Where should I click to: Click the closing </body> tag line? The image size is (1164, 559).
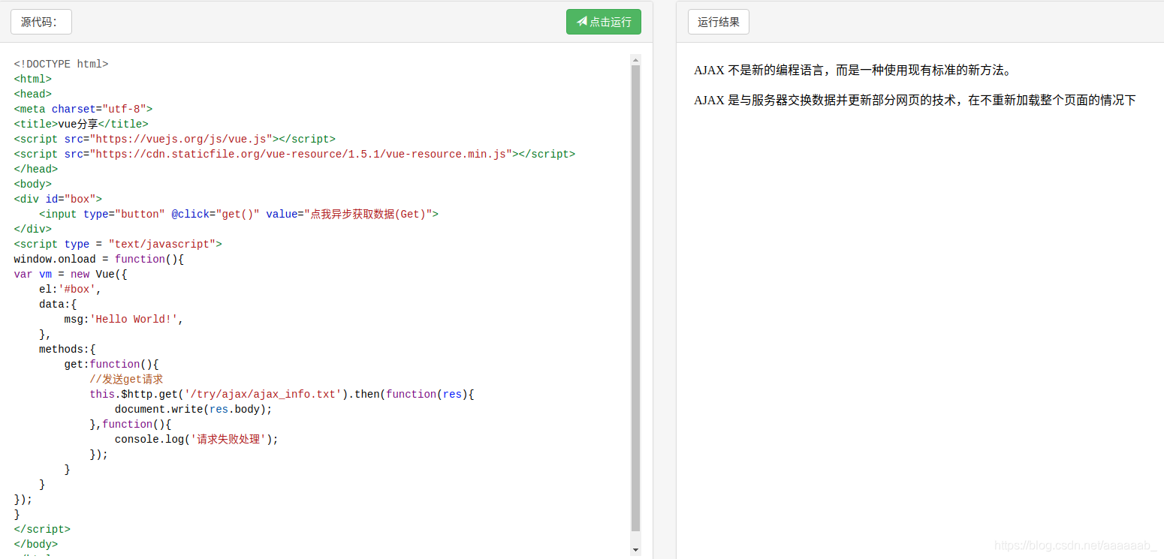point(36,544)
